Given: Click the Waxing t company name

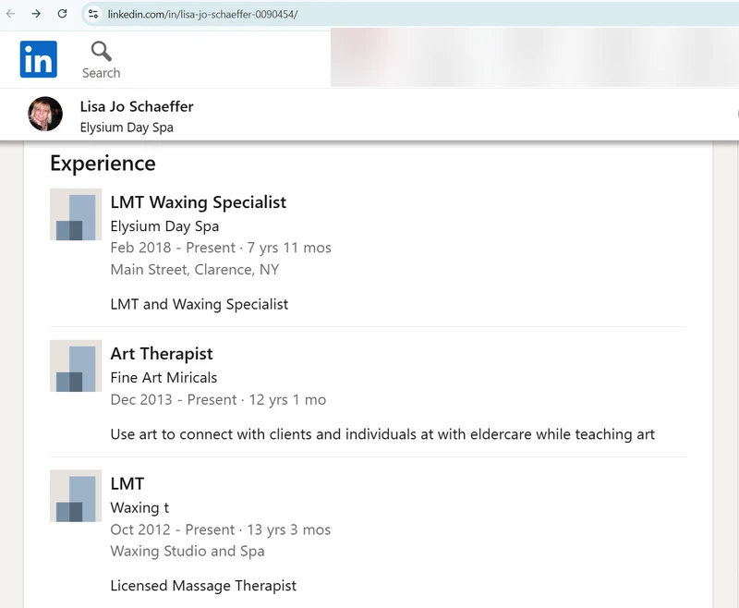Looking at the screenshot, I should 139,507.
